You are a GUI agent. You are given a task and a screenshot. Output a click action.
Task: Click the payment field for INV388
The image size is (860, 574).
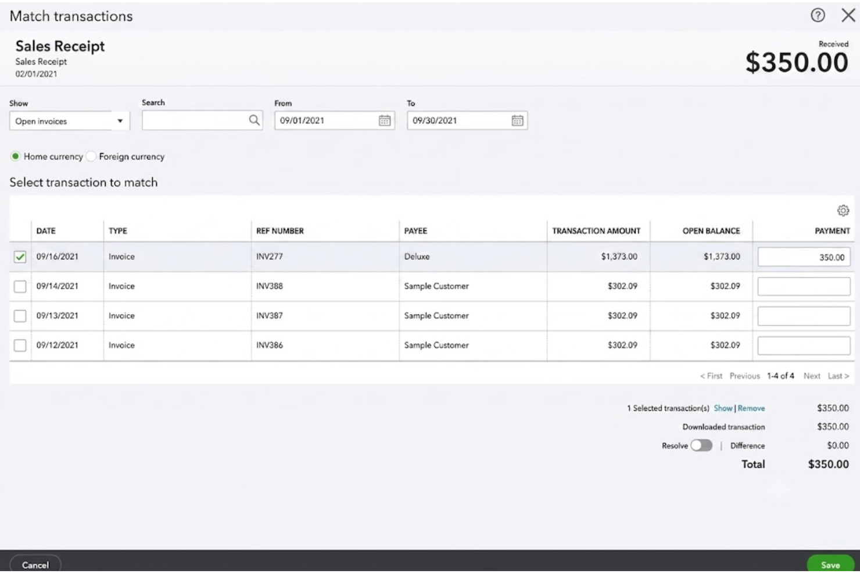click(x=804, y=286)
